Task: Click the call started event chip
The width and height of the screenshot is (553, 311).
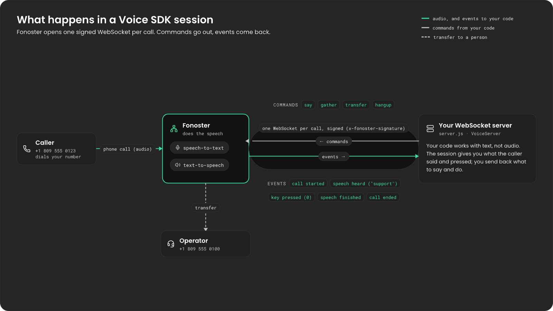Action: click(x=308, y=184)
